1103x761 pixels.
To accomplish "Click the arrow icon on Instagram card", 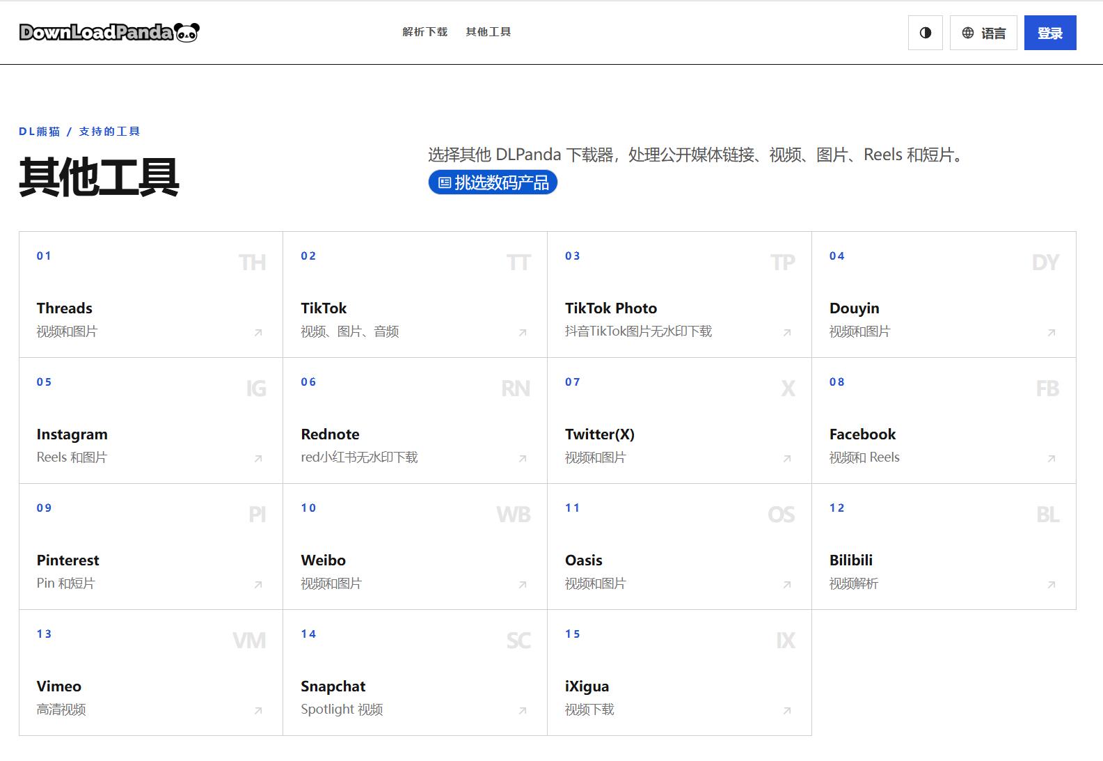I will [258, 459].
